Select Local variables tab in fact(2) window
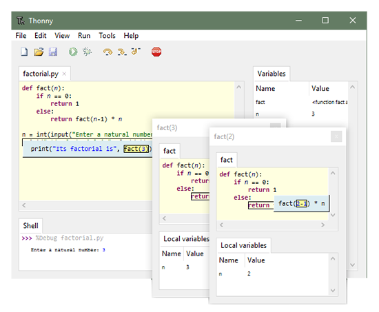 243,246
